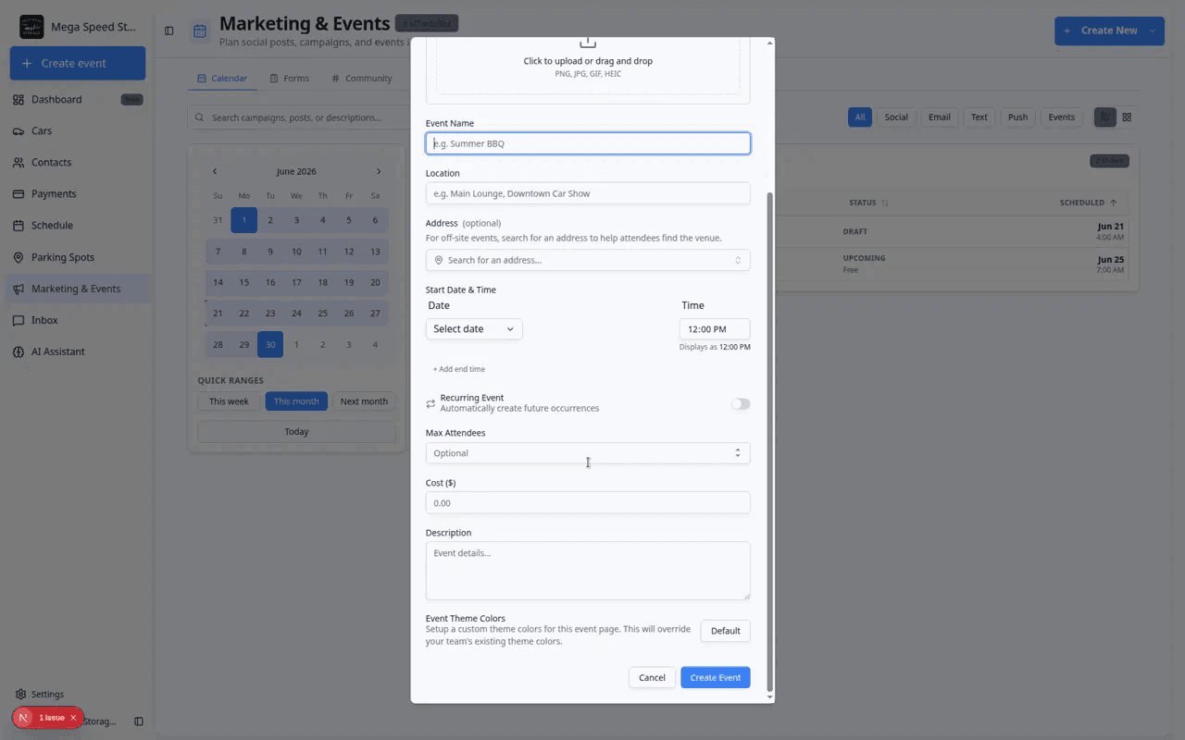Image resolution: width=1185 pixels, height=740 pixels.
Task: Click the Description text area
Action: (588, 571)
